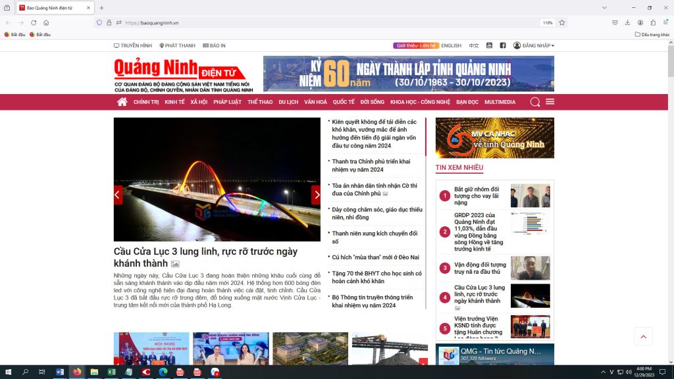Screen dimensions: 674x379
Task: Expand the ĐĂNG NHẬP dropdown
Action: tap(534, 45)
